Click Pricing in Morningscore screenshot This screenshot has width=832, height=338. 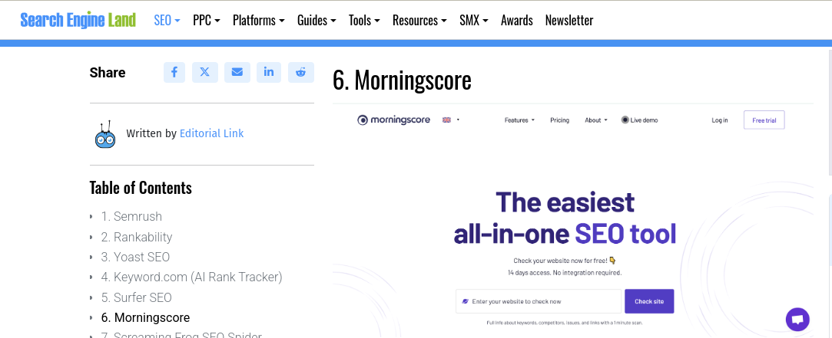click(x=559, y=120)
